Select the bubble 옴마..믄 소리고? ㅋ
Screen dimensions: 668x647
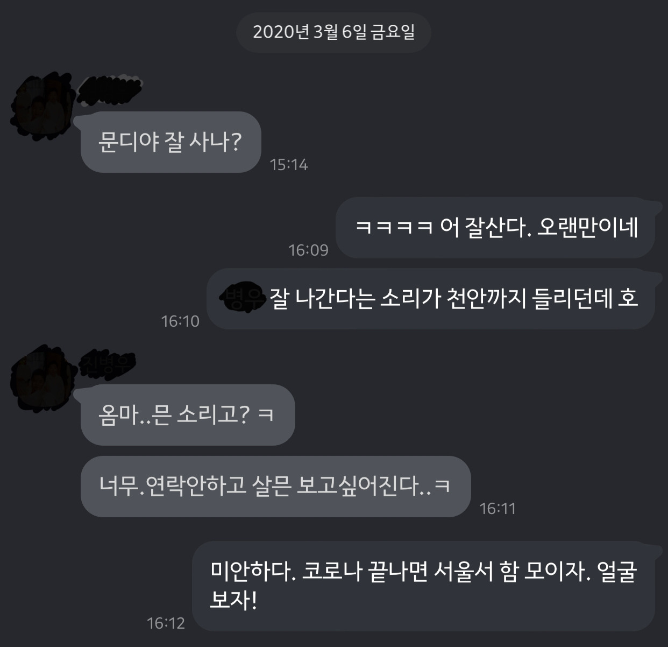tap(188, 415)
